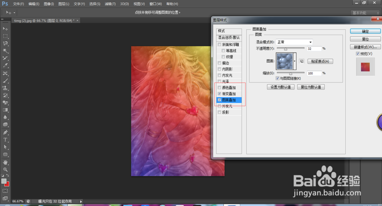Select the Clone Stamp tool
This screenshot has width=382, height=206.
click(x=5, y=88)
